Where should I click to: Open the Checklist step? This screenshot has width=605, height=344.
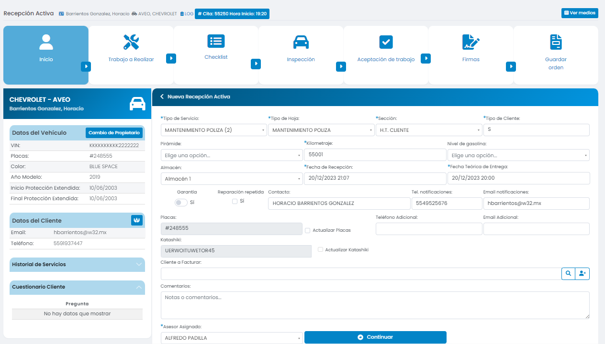216,55
